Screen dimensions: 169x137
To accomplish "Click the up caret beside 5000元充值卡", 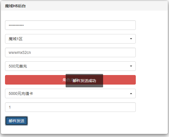I will (x=131, y=93).
